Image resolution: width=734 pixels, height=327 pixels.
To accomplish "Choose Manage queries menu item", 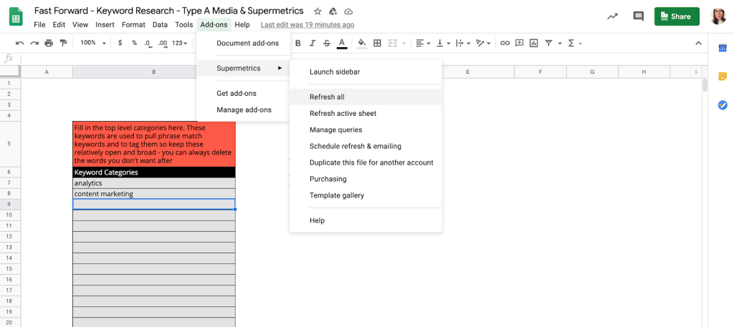I will (335, 130).
